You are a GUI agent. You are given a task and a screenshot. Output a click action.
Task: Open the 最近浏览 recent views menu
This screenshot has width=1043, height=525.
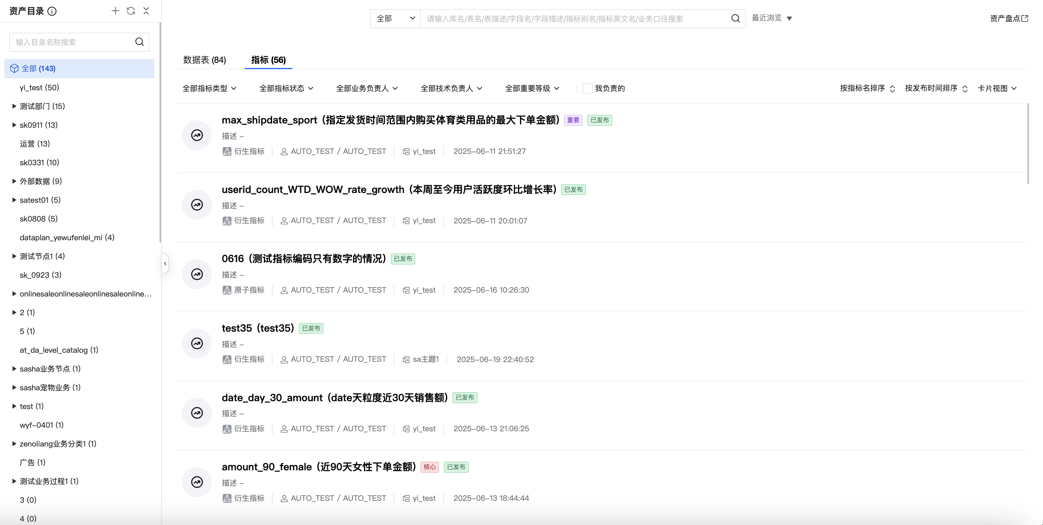[772, 18]
